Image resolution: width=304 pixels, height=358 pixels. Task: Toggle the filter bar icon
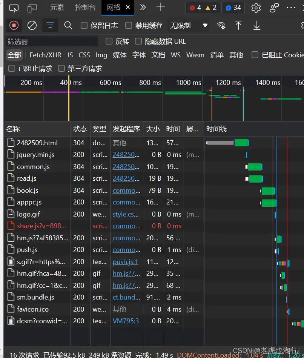tap(50, 25)
